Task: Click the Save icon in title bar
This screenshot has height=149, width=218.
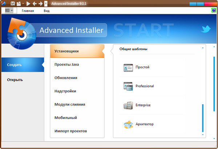Action: click(x=13, y=3)
